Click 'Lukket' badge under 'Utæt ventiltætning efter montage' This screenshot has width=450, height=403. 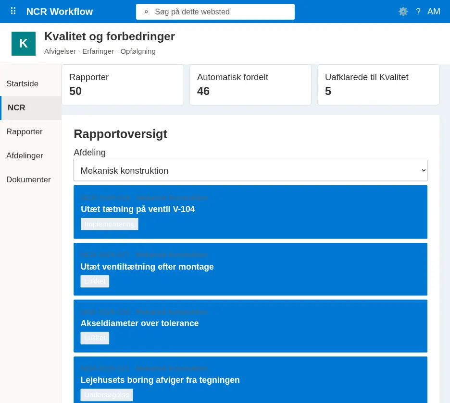[x=95, y=281]
